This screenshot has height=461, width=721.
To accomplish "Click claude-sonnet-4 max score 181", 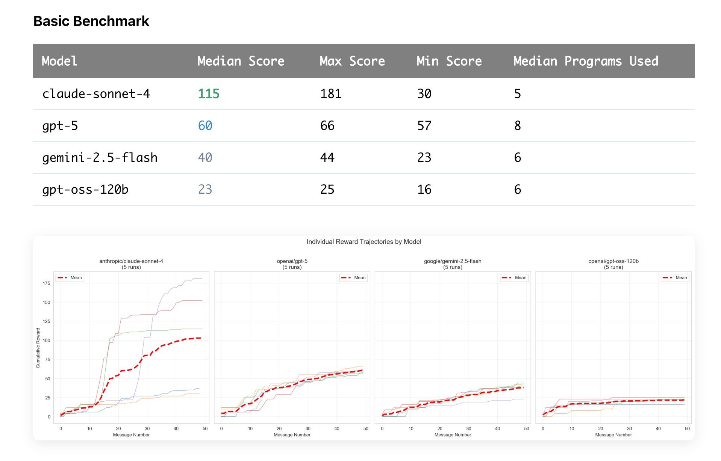I will 330,94.
